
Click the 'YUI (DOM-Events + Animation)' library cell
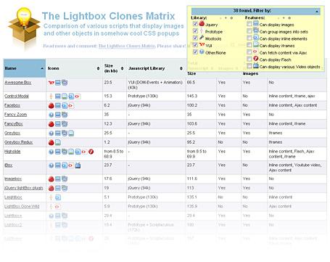pyautogui.click(x=155, y=85)
